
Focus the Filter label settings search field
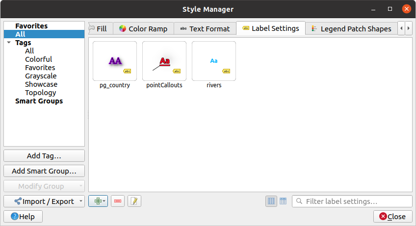[351, 201]
